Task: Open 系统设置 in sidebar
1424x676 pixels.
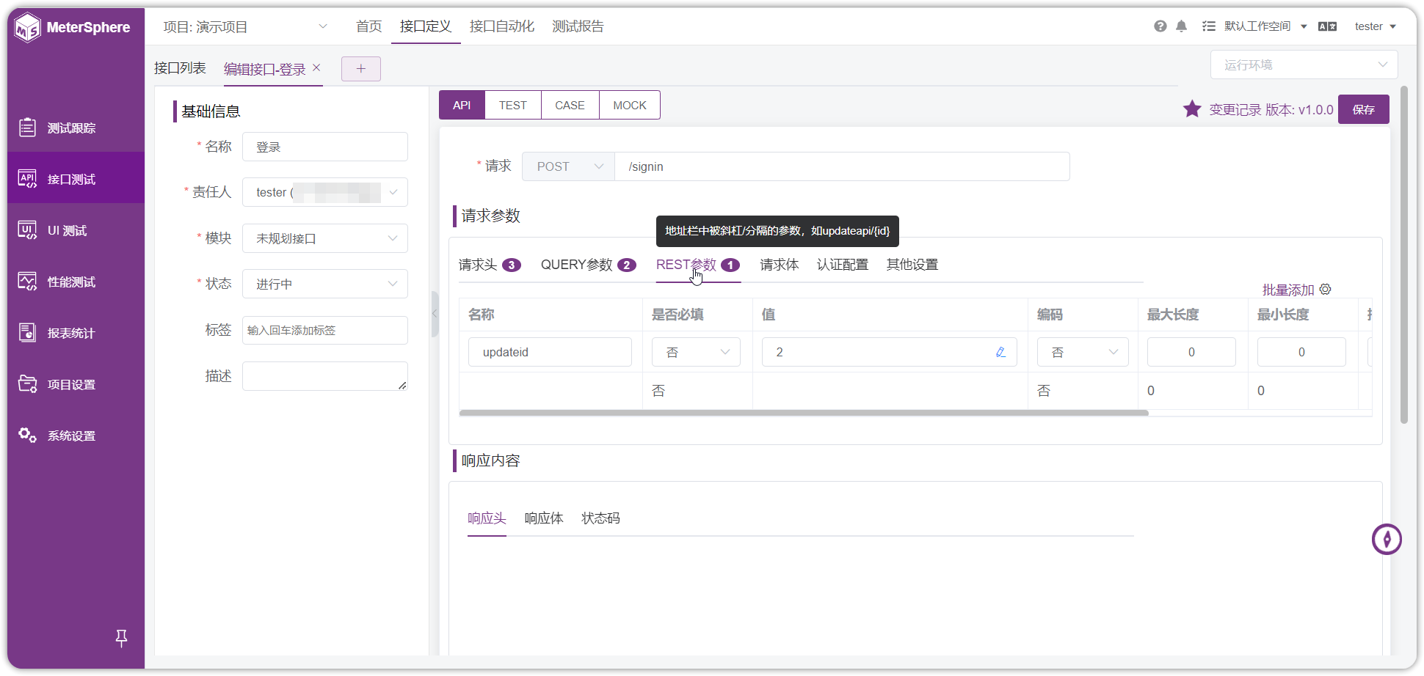Action: tap(76, 436)
